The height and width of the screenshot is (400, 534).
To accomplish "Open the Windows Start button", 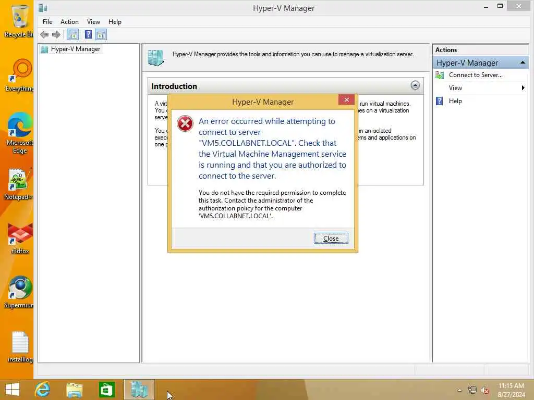I will click(13, 390).
